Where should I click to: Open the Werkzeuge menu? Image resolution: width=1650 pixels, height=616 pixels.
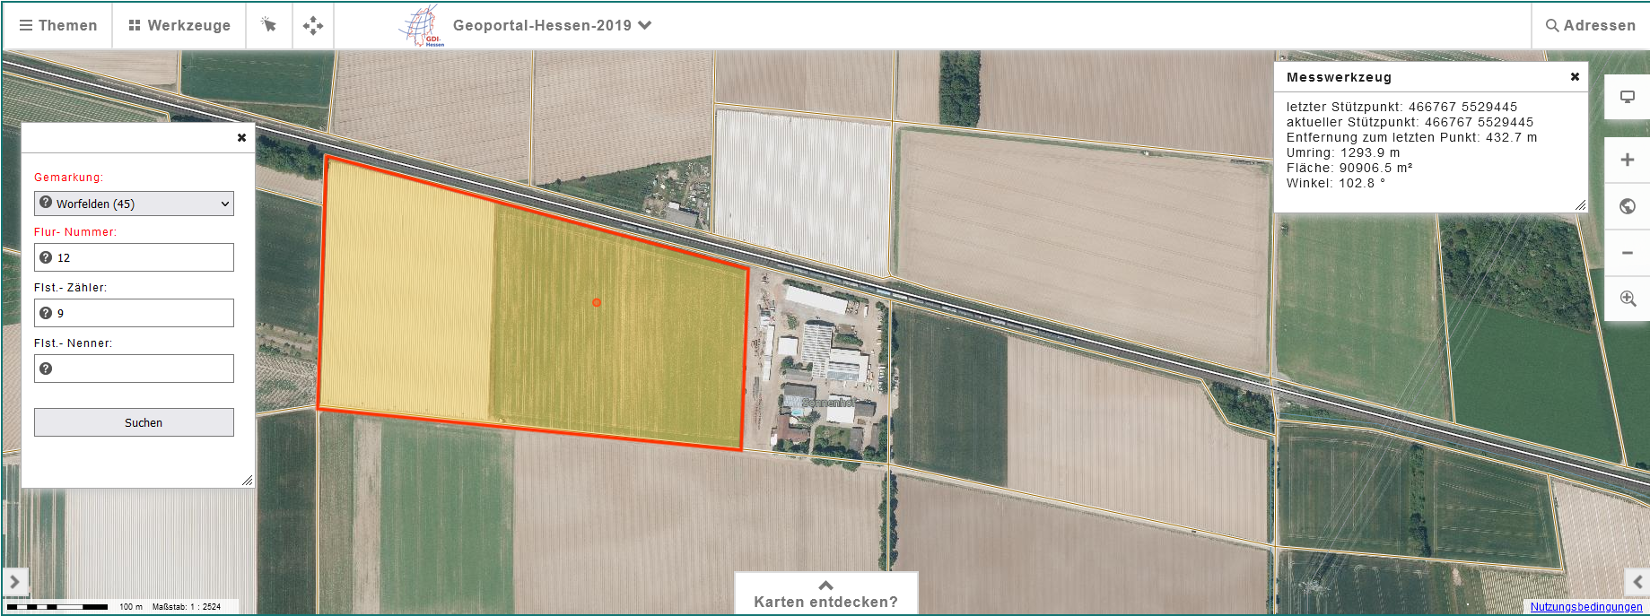[179, 25]
